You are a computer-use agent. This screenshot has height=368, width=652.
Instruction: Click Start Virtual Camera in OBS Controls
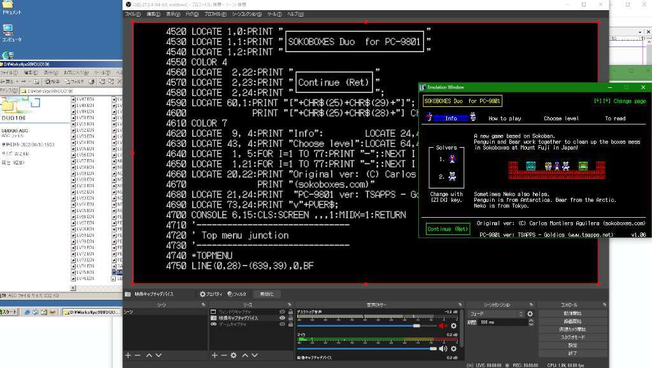[572, 329]
